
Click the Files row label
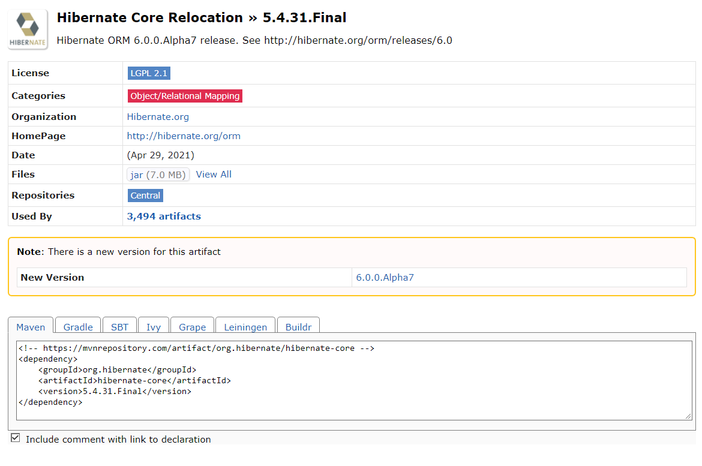pyautogui.click(x=23, y=175)
